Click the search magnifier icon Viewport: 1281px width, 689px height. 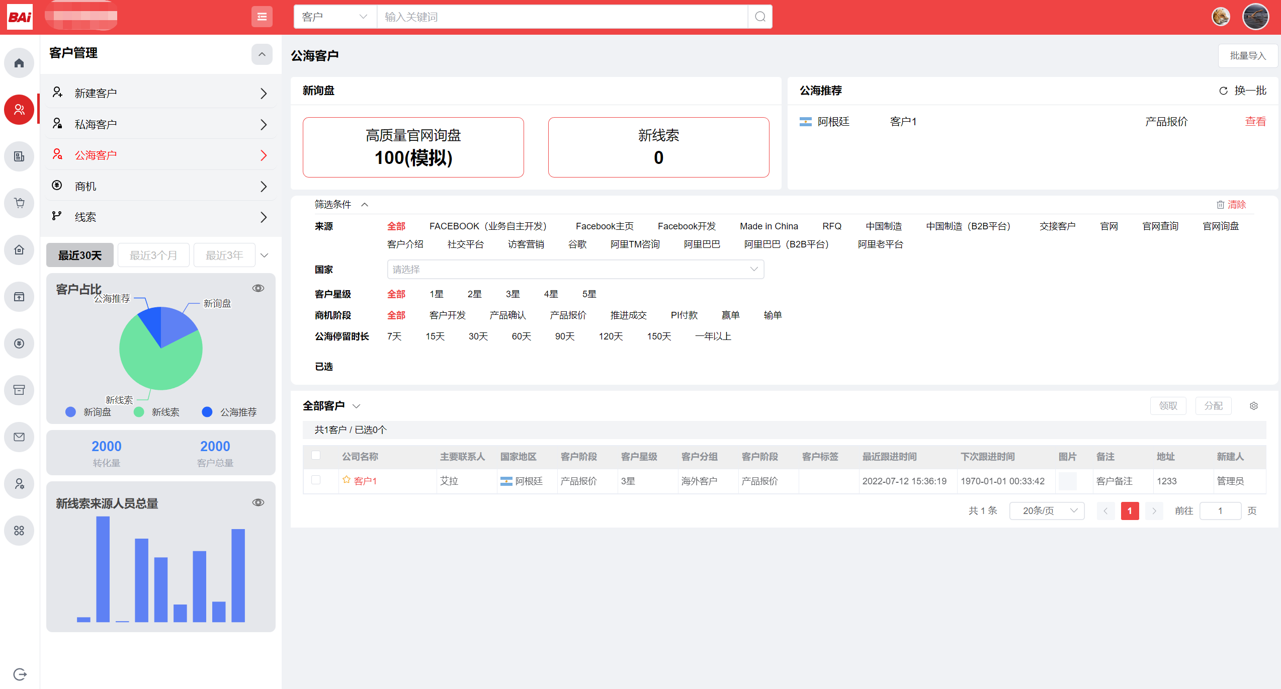[x=760, y=17]
